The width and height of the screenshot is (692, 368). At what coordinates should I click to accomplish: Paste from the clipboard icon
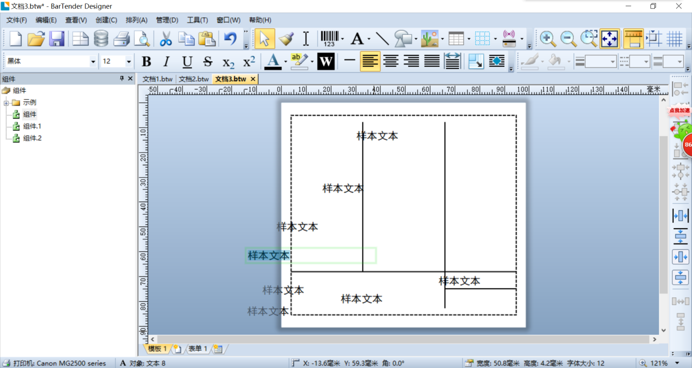point(207,39)
